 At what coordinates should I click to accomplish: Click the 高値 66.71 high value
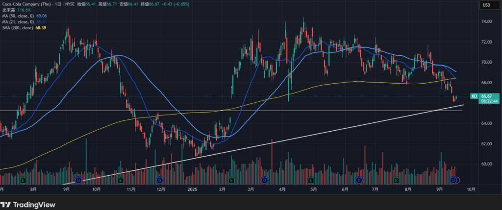107,4
